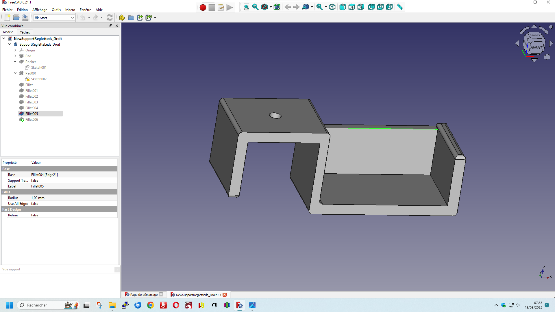
Task: Switch to isometric view icon
Action: point(332,7)
